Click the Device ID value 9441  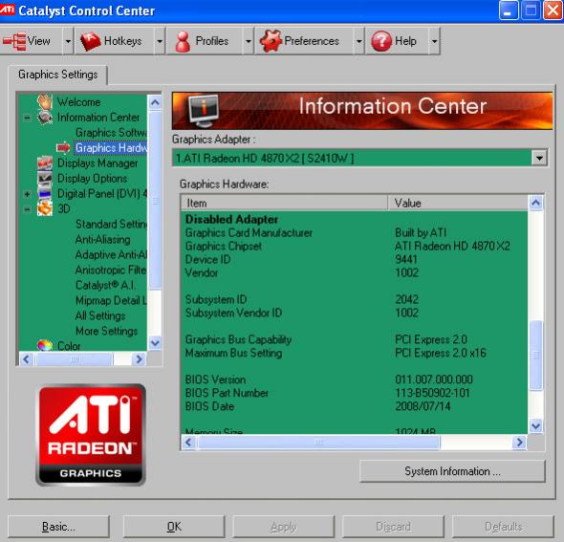pyautogui.click(x=406, y=259)
